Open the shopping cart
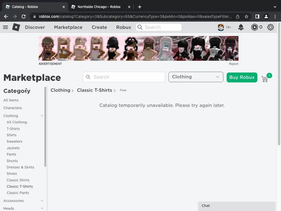281x211 pixels. pyautogui.click(x=265, y=79)
